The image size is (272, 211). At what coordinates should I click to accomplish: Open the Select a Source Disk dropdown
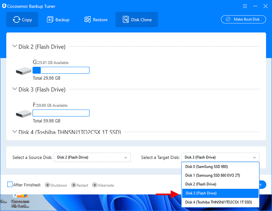[92, 157]
